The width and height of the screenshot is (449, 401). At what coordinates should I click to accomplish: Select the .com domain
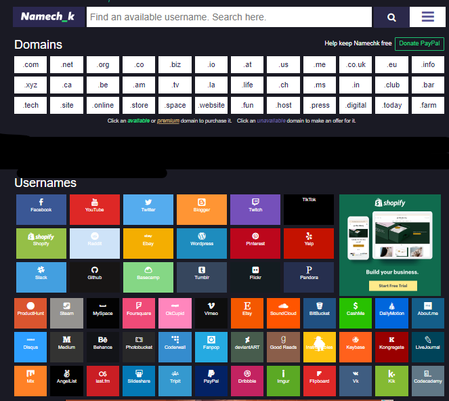tap(30, 65)
